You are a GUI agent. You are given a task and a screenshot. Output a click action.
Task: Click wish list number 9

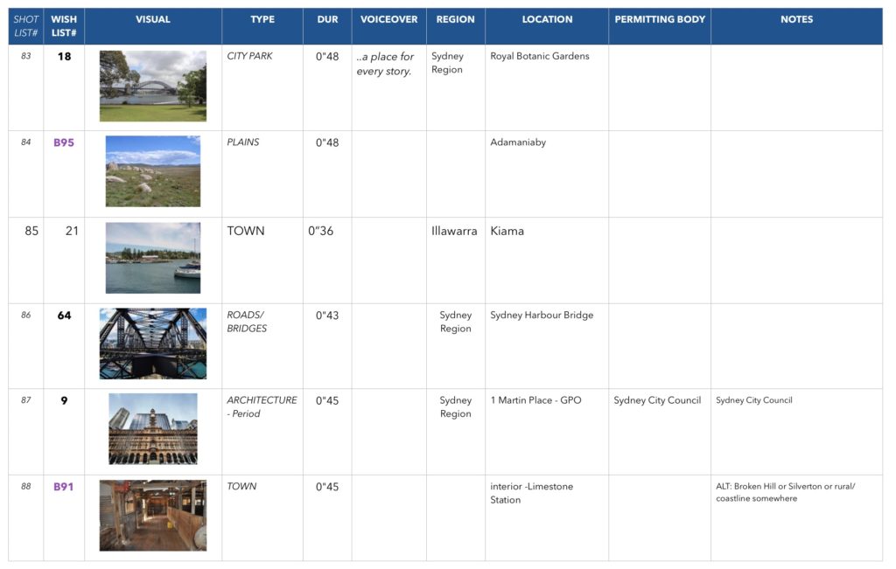click(x=64, y=400)
